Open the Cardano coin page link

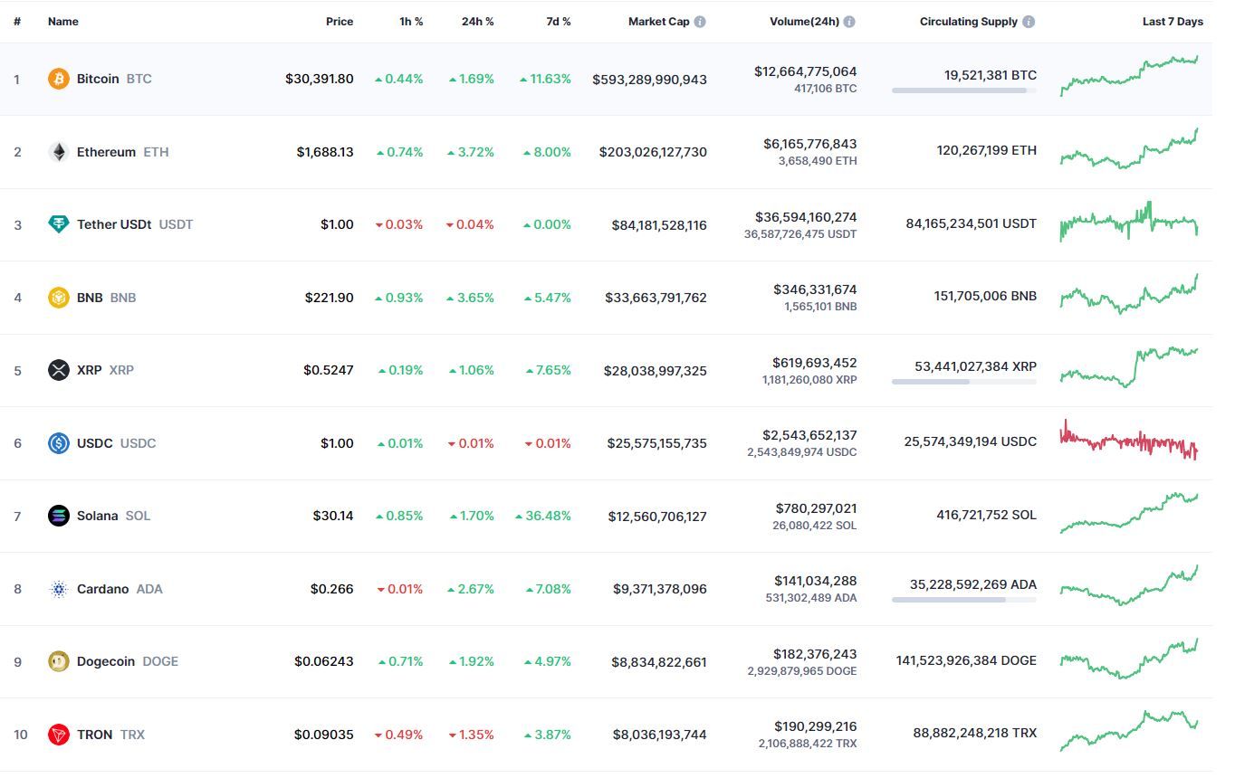[120, 589]
